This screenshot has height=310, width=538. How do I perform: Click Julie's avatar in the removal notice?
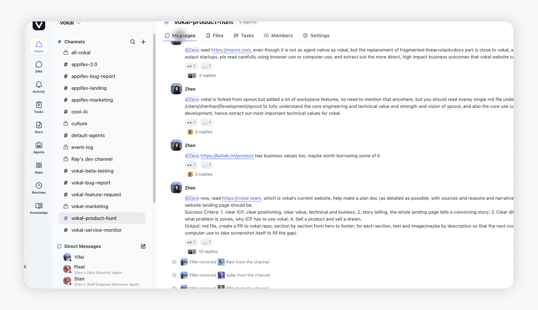221,275
